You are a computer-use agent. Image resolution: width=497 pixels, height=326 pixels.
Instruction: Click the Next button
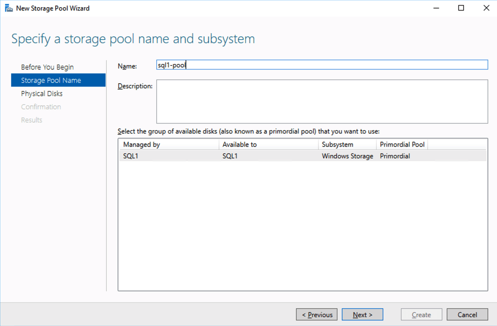[362, 314]
